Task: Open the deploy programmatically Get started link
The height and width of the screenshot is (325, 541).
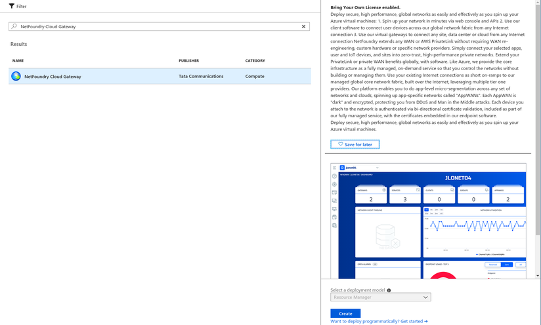Action: click(379, 321)
